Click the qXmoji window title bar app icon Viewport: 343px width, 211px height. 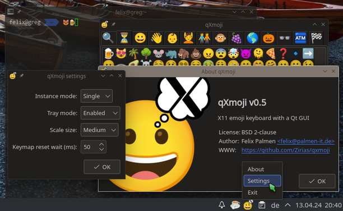click(x=105, y=24)
